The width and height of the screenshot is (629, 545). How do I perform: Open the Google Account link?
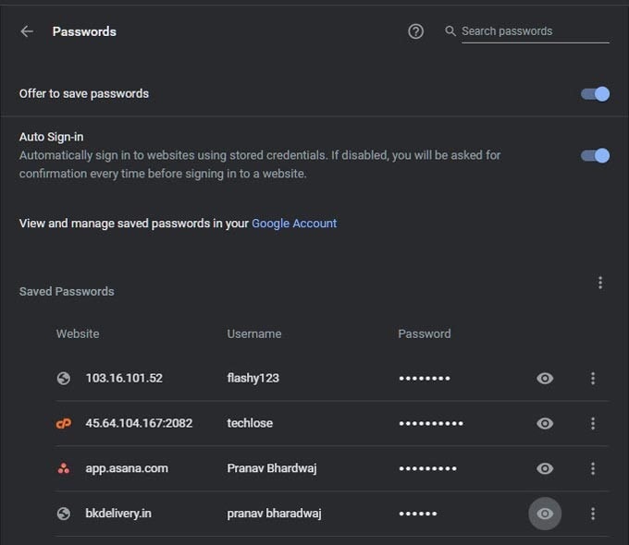294,224
